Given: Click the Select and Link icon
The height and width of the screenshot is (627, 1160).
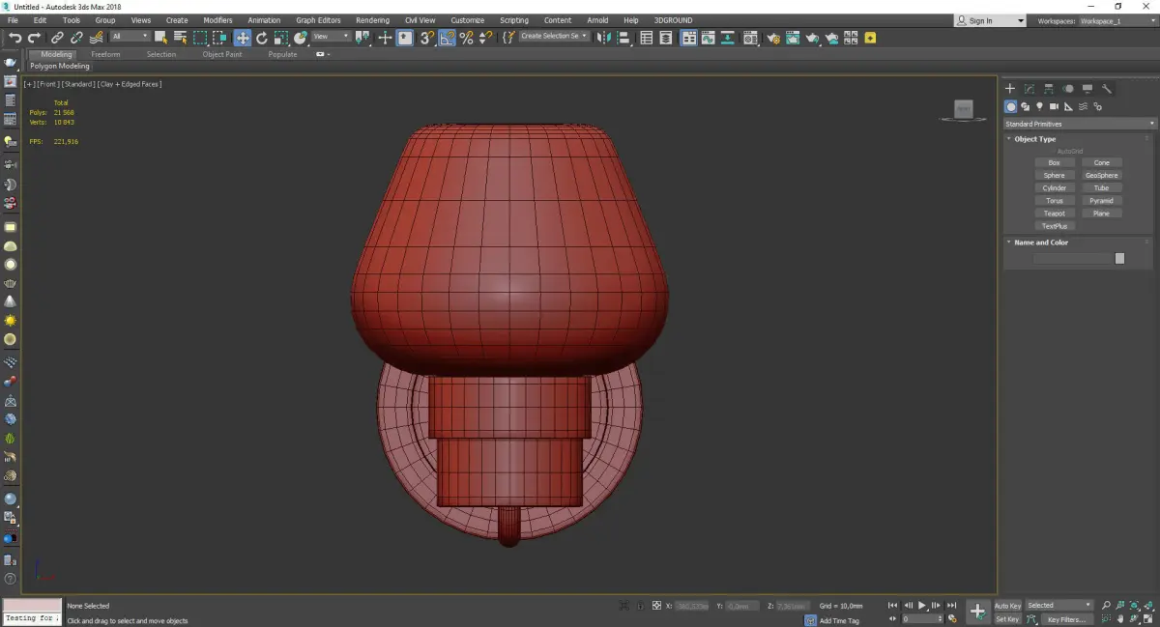Looking at the screenshot, I should click(58, 38).
